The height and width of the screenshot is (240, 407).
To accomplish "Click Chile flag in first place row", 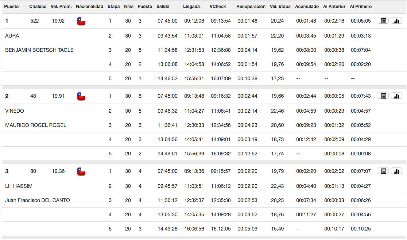I will [x=81, y=21].
